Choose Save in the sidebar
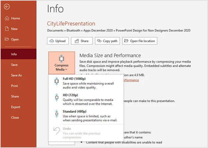 coord(19,65)
